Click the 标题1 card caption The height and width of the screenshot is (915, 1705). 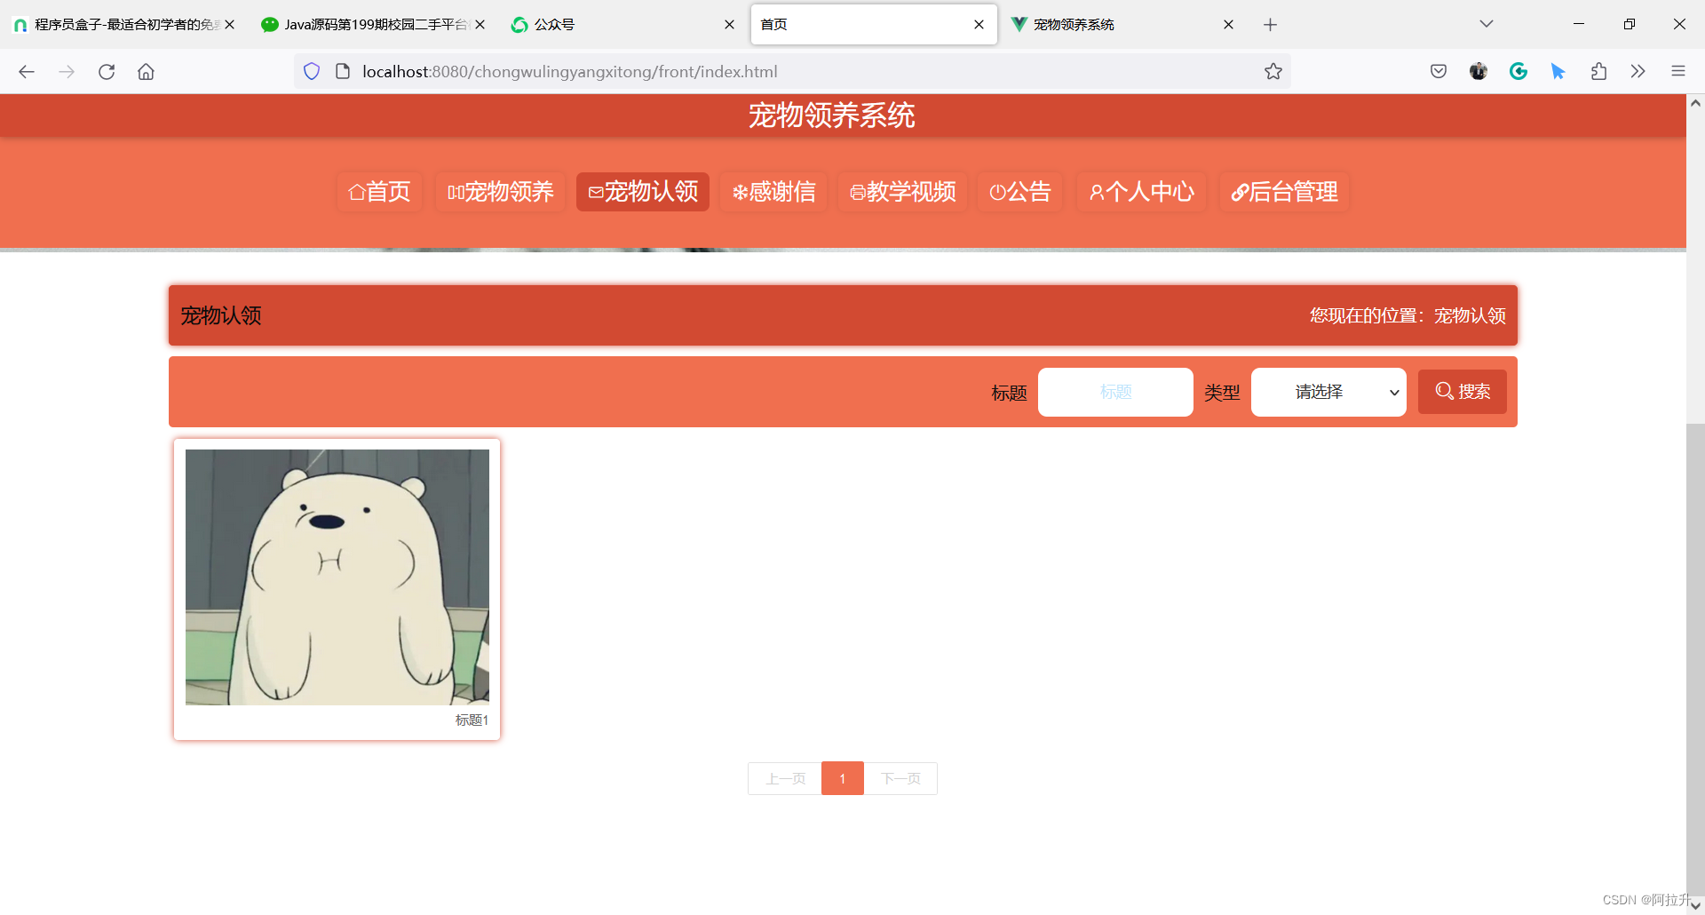point(472,720)
